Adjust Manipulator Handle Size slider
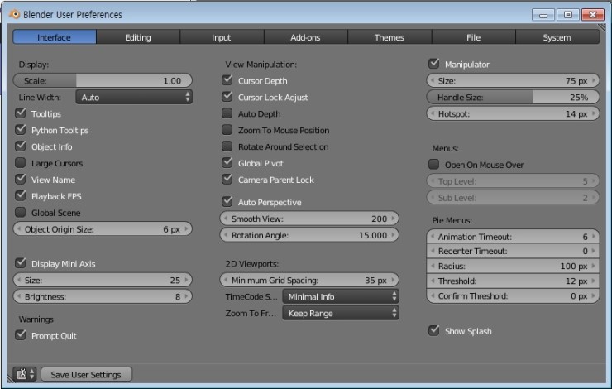 [513, 98]
